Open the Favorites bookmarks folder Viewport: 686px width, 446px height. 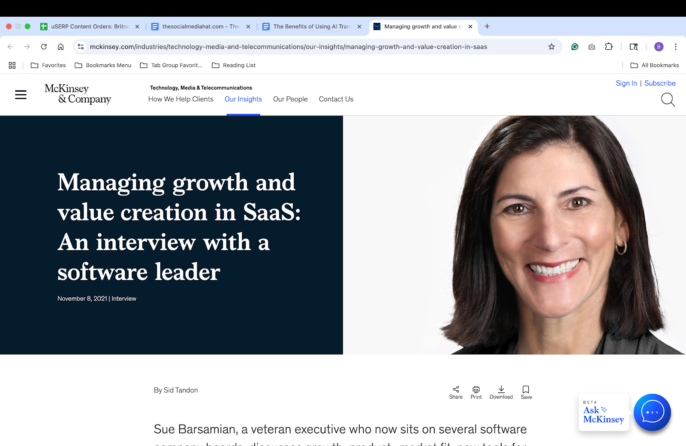pos(48,65)
